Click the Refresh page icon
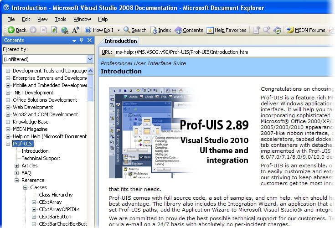335x228 pixels. pyautogui.click(x=54, y=30)
